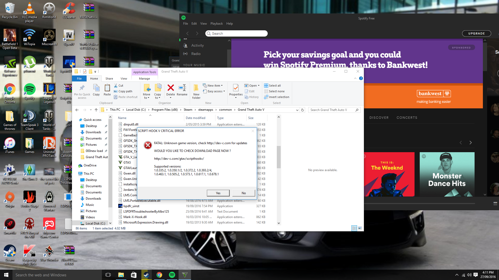Image resolution: width=499 pixels, height=280 pixels.
Task: Click the Spotify UPGRADE button
Action: [476, 33]
